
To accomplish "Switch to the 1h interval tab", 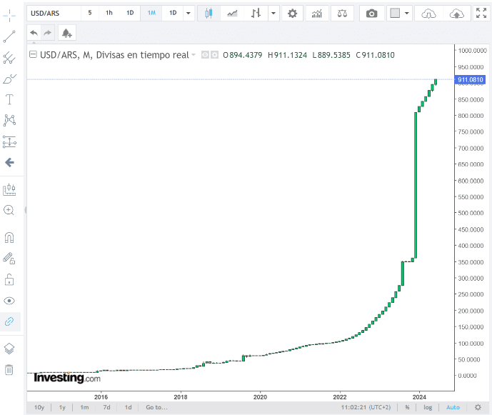I will [x=109, y=13].
